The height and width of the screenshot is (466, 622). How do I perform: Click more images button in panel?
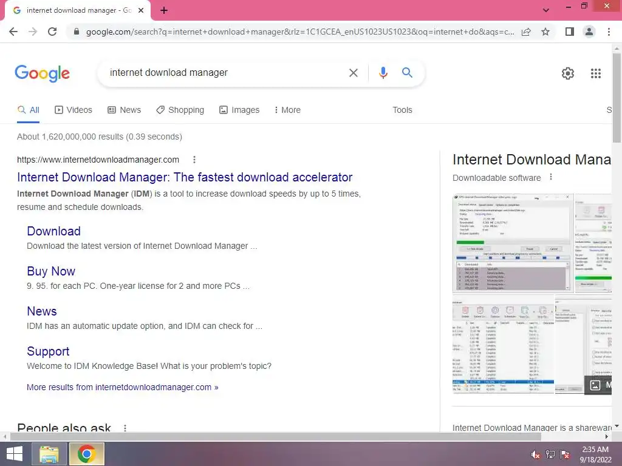tap(598, 385)
